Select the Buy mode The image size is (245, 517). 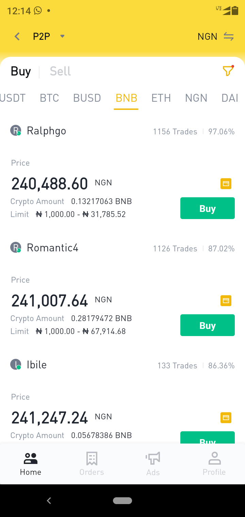(21, 71)
